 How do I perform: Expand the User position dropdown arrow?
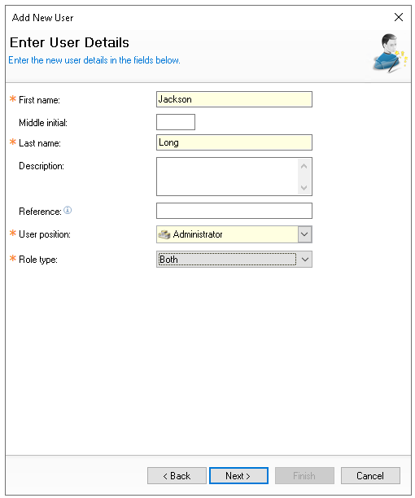pos(304,234)
